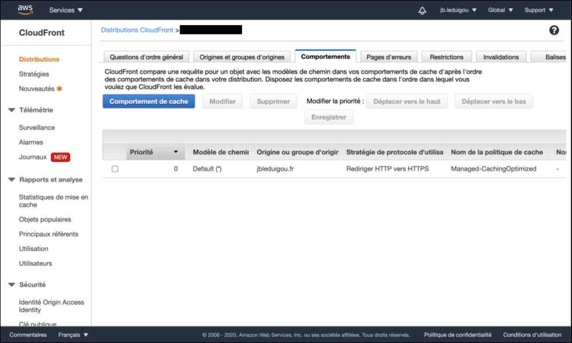
Task: Click the Commentaires footer link
Action: point(28,334)
